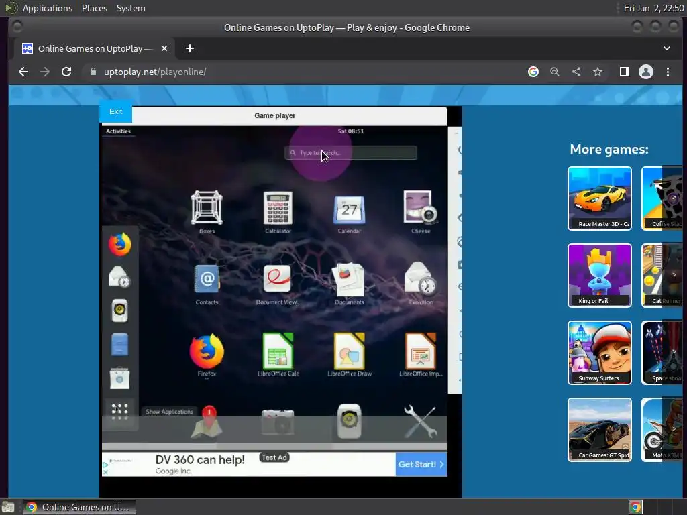687x515 pixels.
Task: Open Cat Runner game thumbnail
Action: (662, 276)
